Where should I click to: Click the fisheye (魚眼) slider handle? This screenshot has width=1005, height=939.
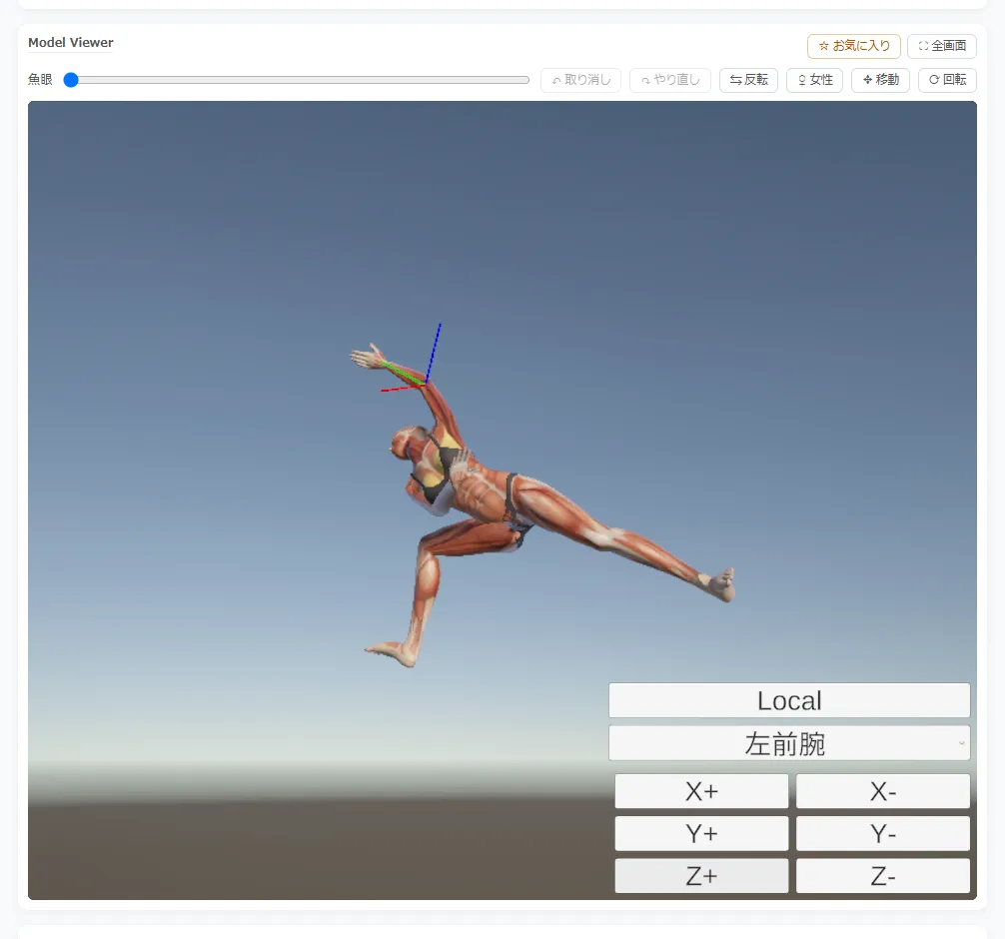71,80
